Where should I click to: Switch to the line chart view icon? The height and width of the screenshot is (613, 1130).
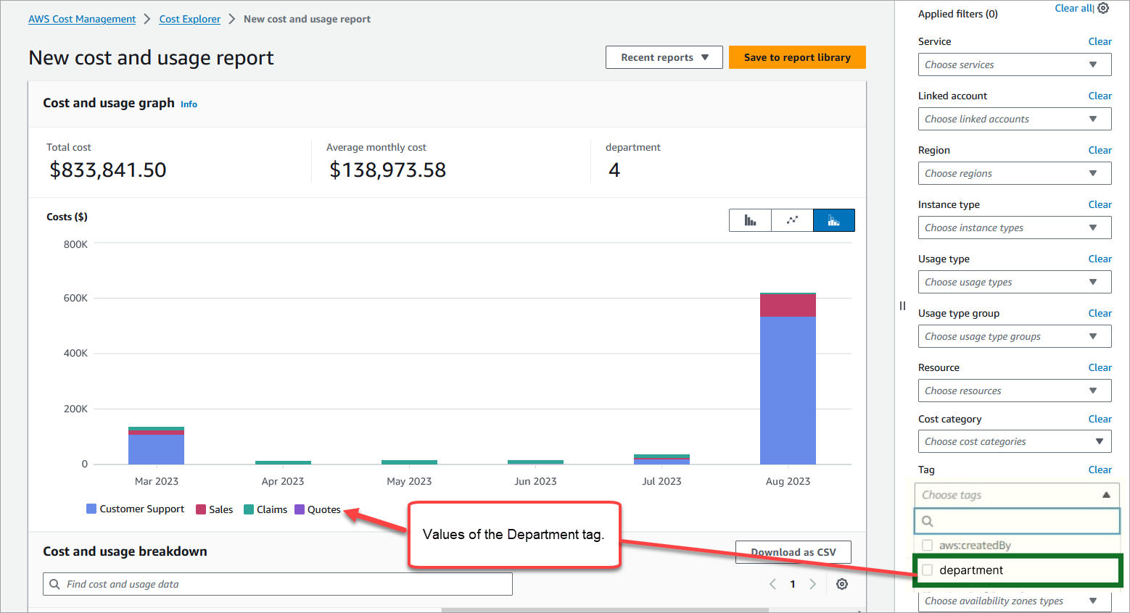click(792, 220)
